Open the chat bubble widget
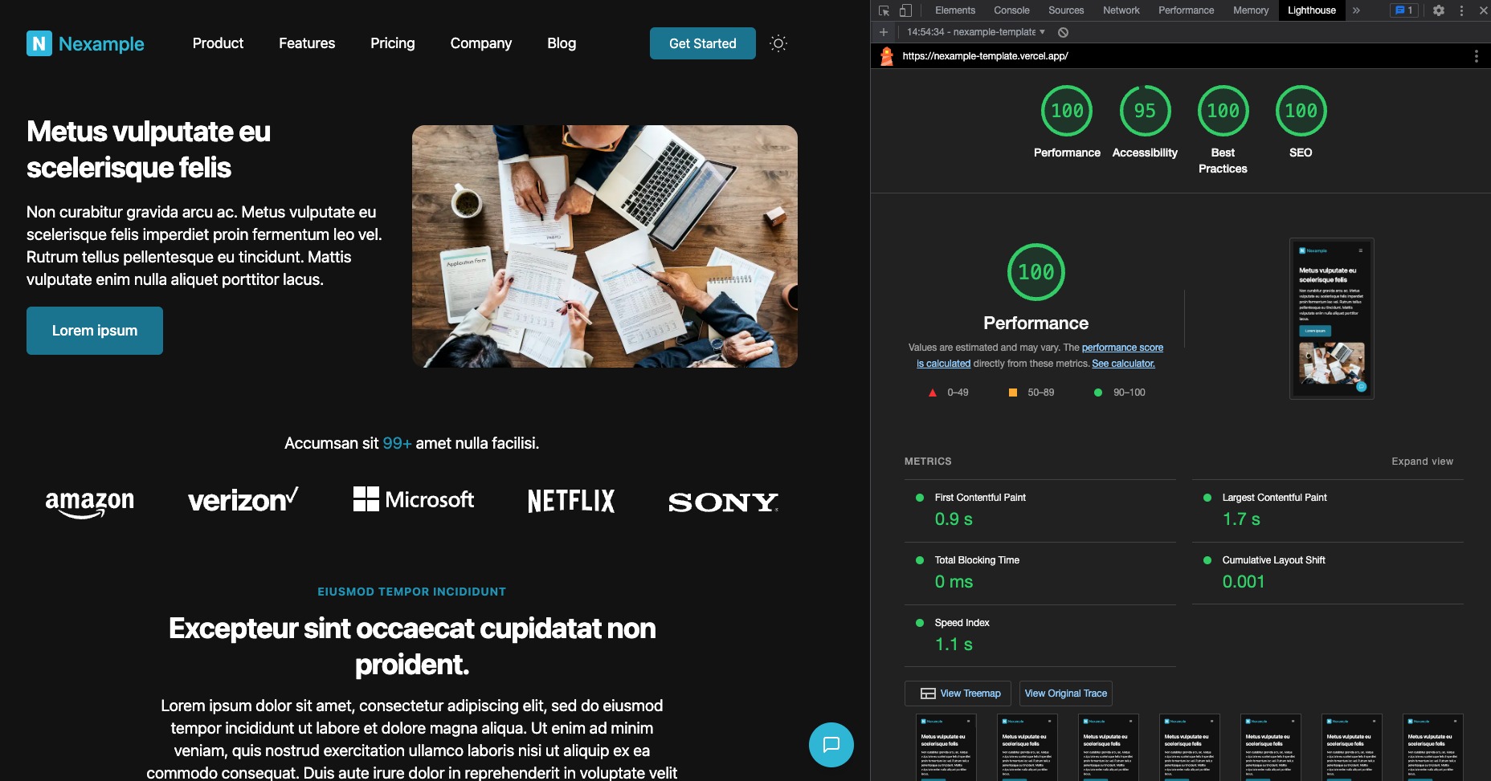The height and width of the screenshot is (781, 1491). [831, 744]
